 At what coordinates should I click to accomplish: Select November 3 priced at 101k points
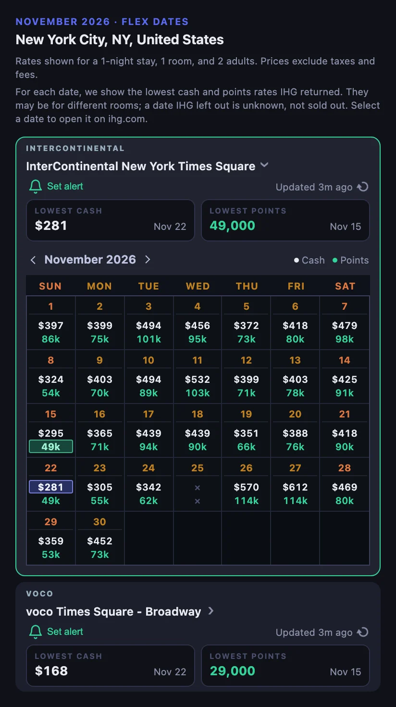149,323
